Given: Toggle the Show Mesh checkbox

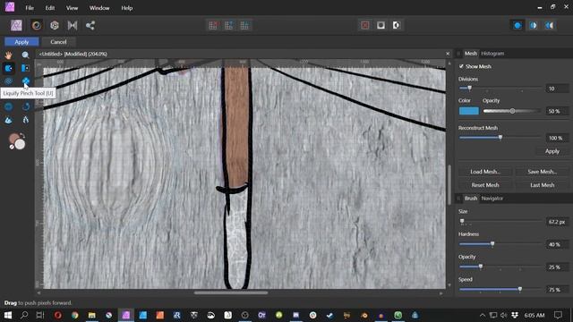Looking at the screenshot, I should [461, 66].
